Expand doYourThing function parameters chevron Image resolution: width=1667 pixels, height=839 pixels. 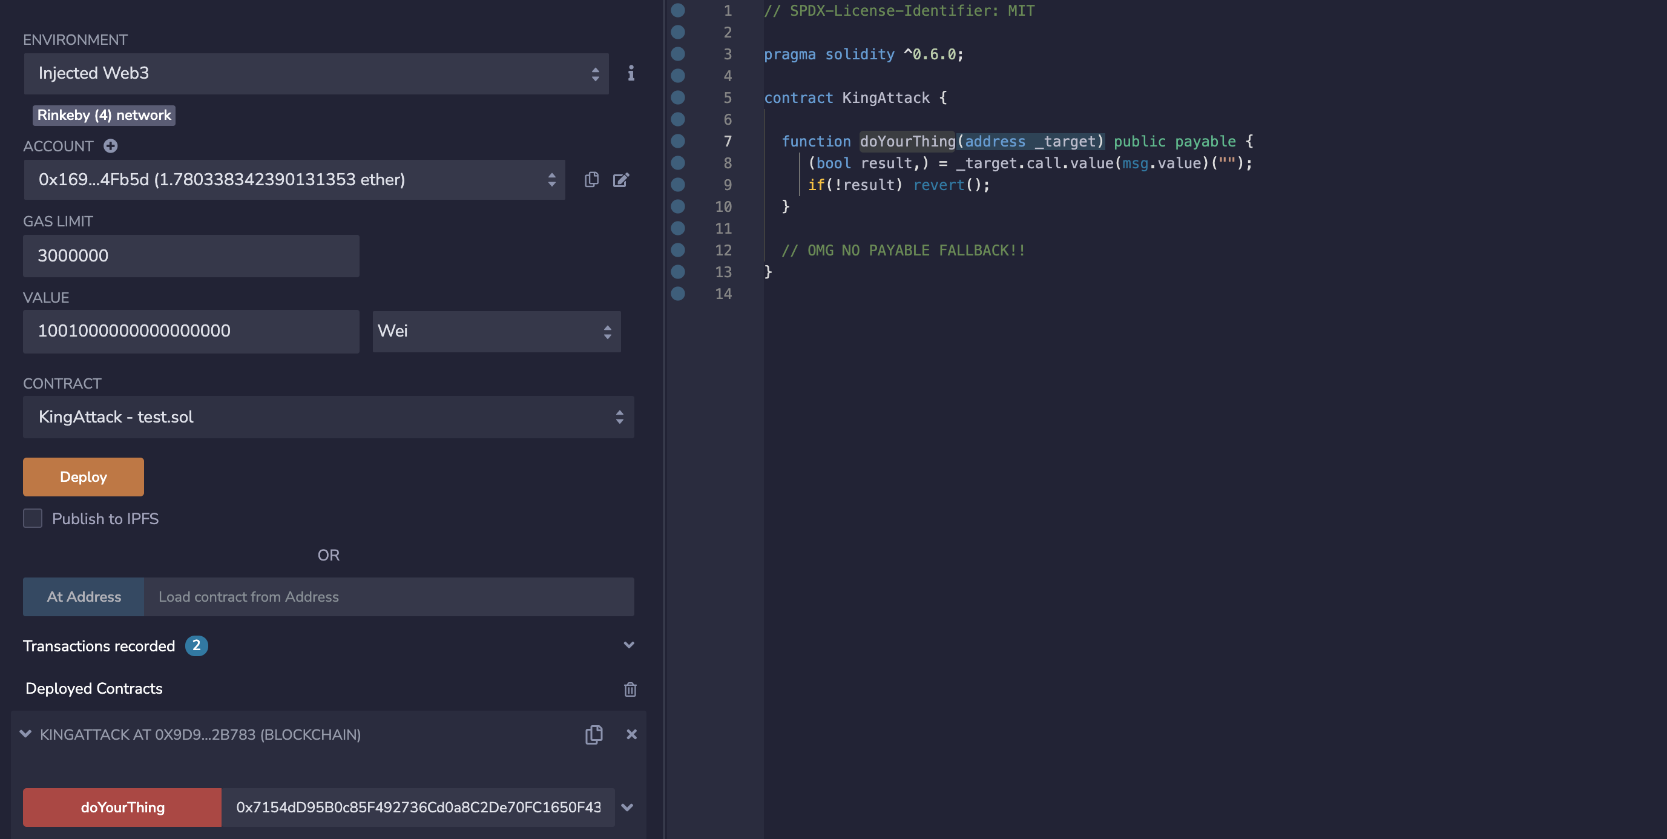click(627, 807)
